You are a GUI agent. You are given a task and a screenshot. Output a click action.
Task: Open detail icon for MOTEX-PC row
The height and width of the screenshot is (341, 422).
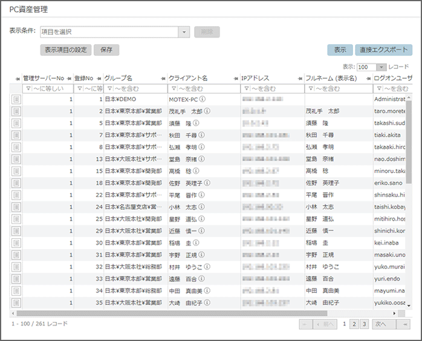(x=16, y=99)
